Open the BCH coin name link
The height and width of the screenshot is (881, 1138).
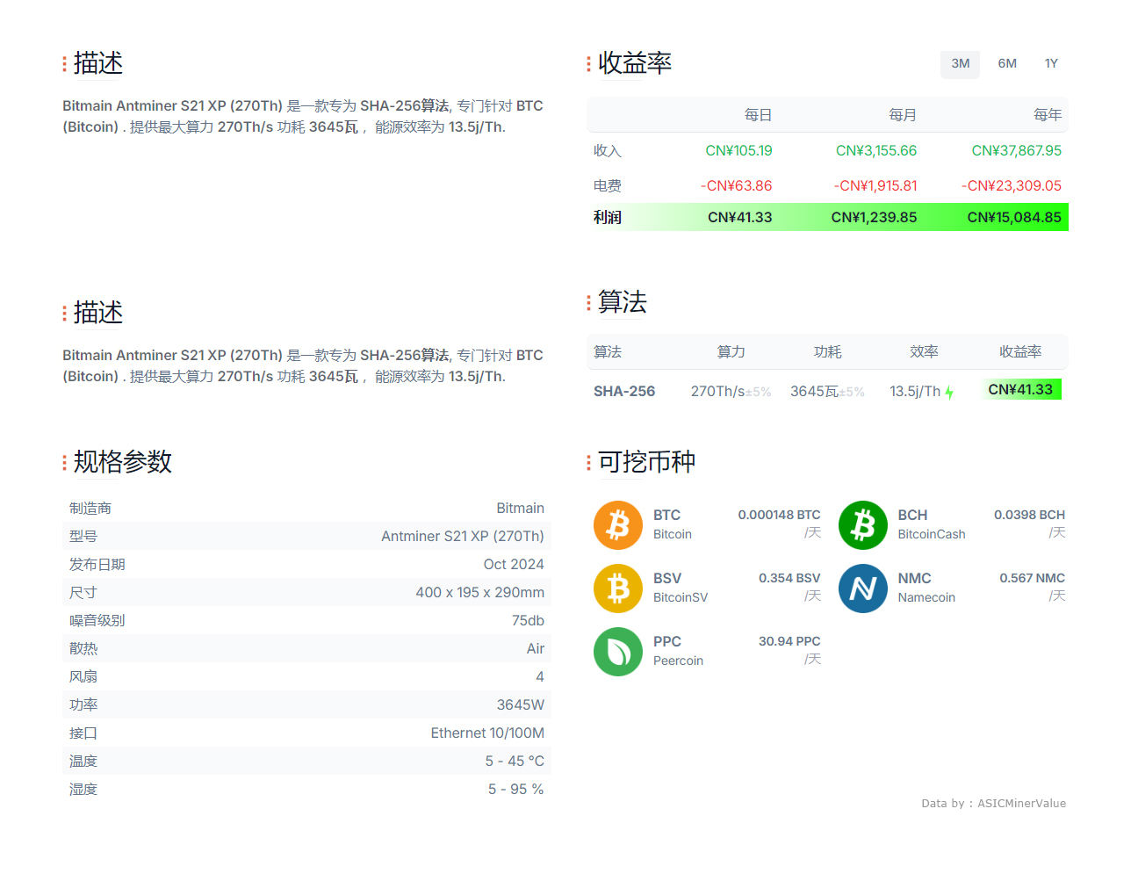912,516
